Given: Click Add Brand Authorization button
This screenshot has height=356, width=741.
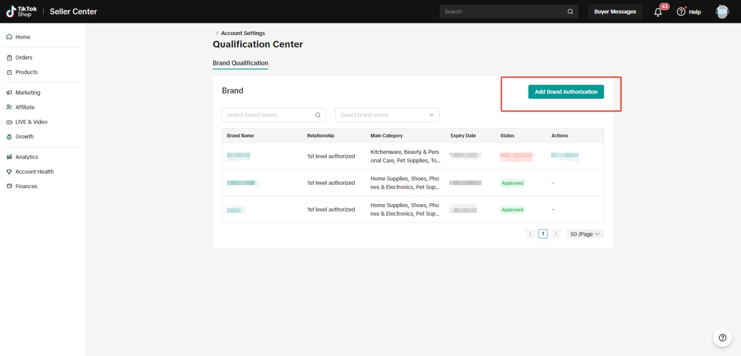Looking at the screenshot, I should [x=566, y=92].
